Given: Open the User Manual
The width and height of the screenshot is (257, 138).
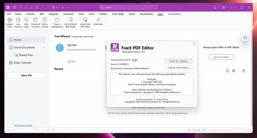Looking at the screenshot, I should coord(18,23).
